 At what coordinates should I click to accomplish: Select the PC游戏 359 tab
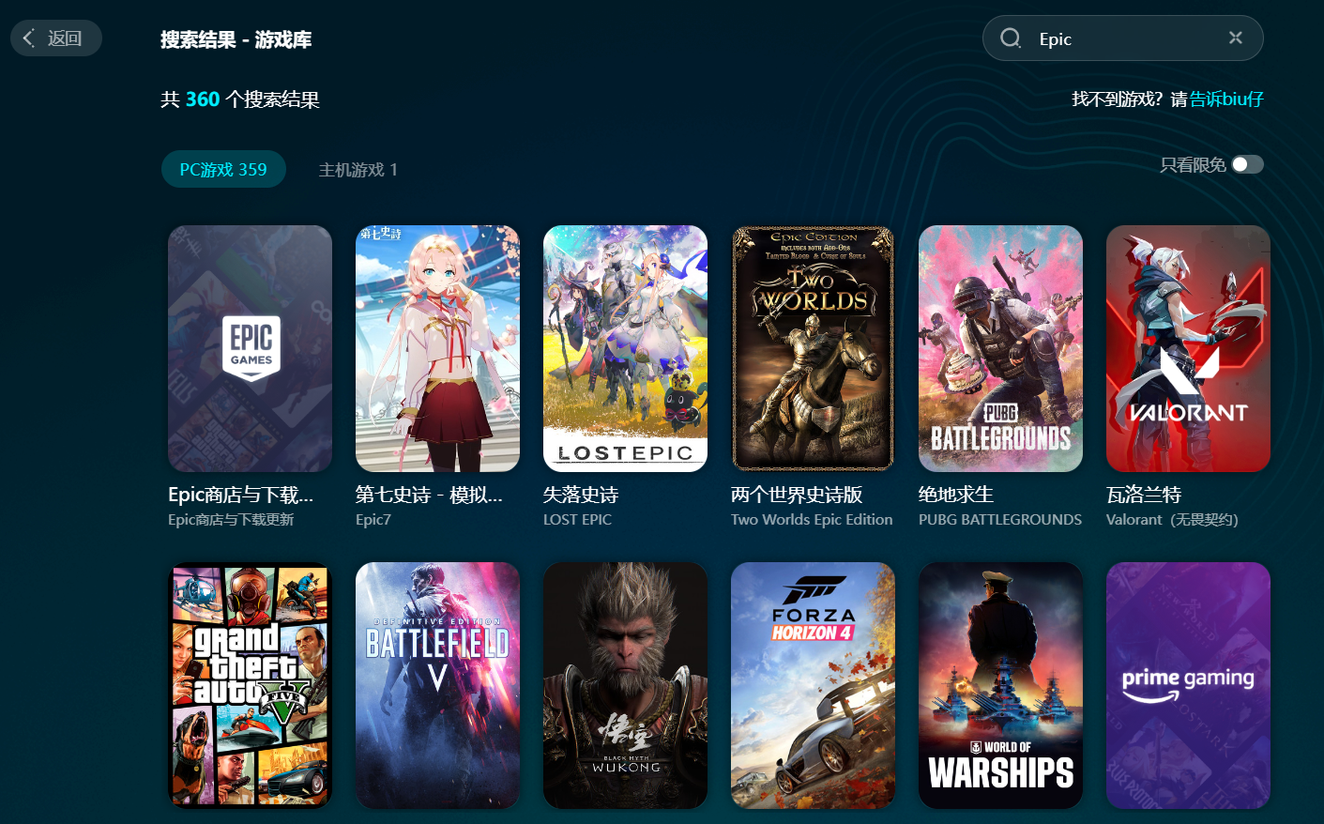pyautogui.click(x=223, y=169)
